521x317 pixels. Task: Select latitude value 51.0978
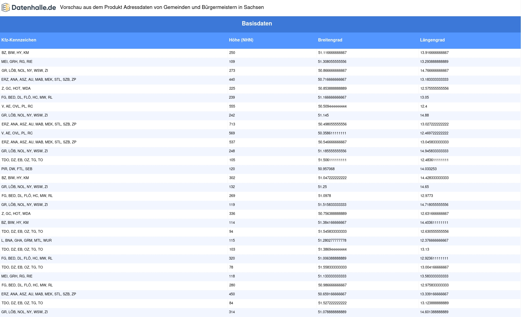[x=324, y=196]
